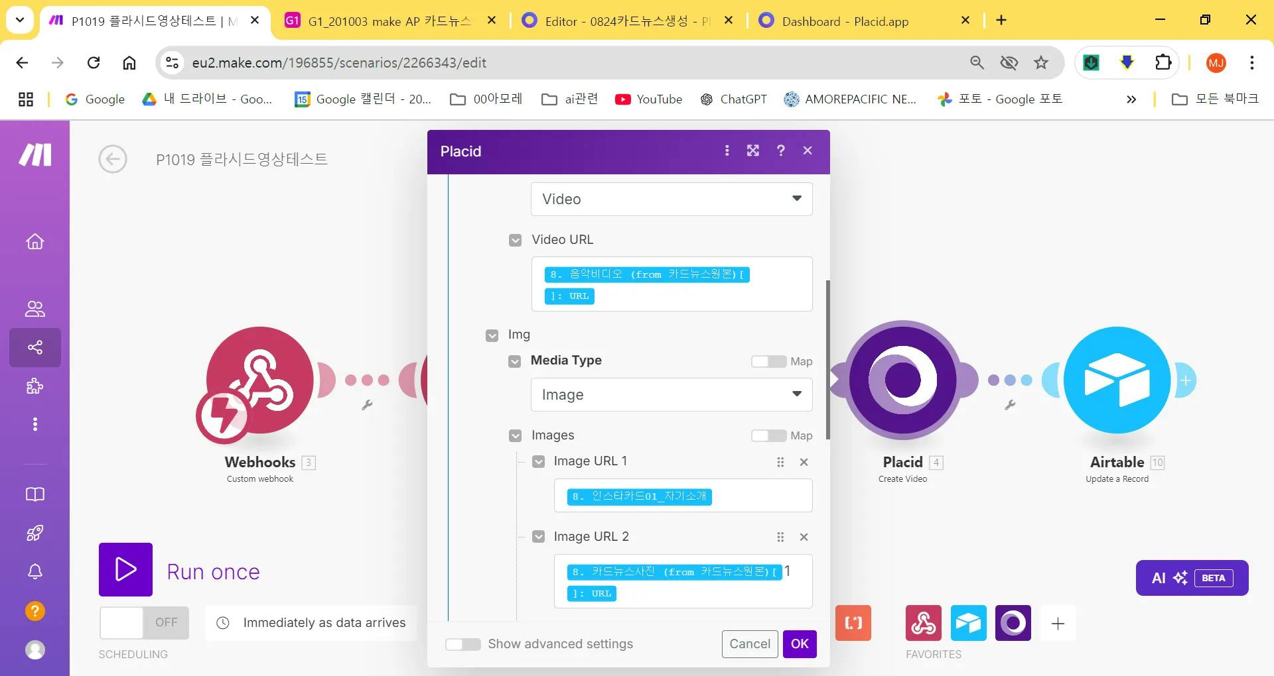Click drag handle of Image URL 2
This screenshot has width=1274, height=676.
click(x=780, y=537)
